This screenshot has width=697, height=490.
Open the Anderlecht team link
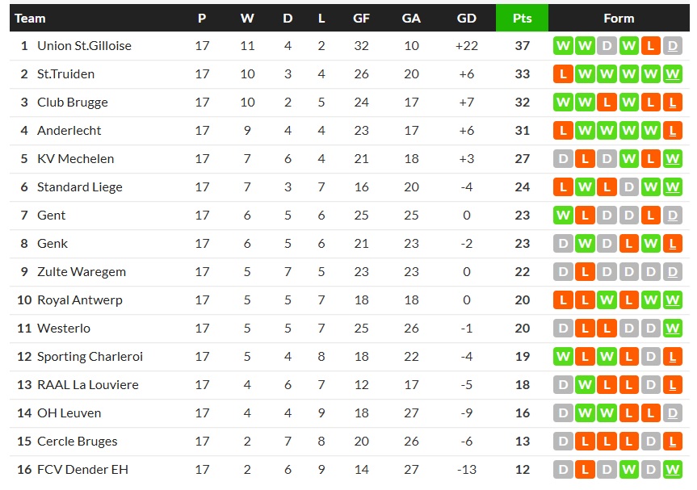69,131
